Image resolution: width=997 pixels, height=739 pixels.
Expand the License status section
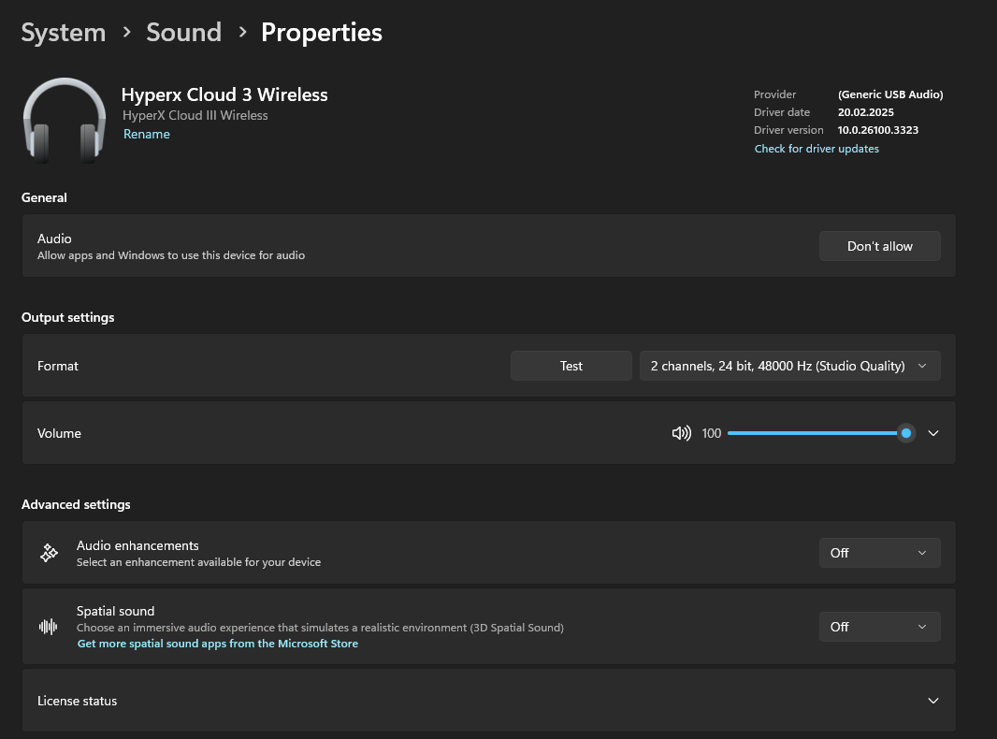pos(932,701)
